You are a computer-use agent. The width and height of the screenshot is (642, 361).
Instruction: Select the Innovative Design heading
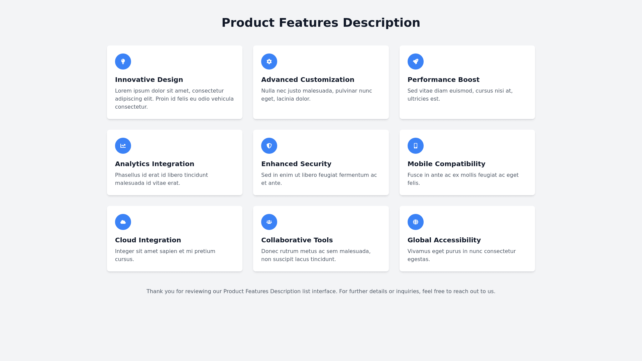click(149, 80)
